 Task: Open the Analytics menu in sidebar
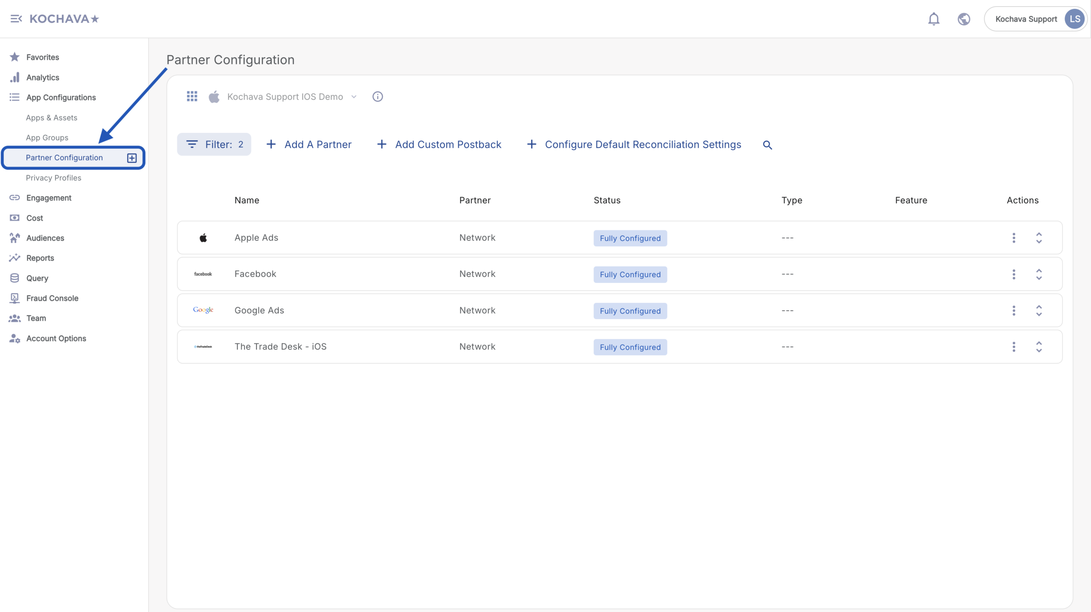click(x=43, y=78)
